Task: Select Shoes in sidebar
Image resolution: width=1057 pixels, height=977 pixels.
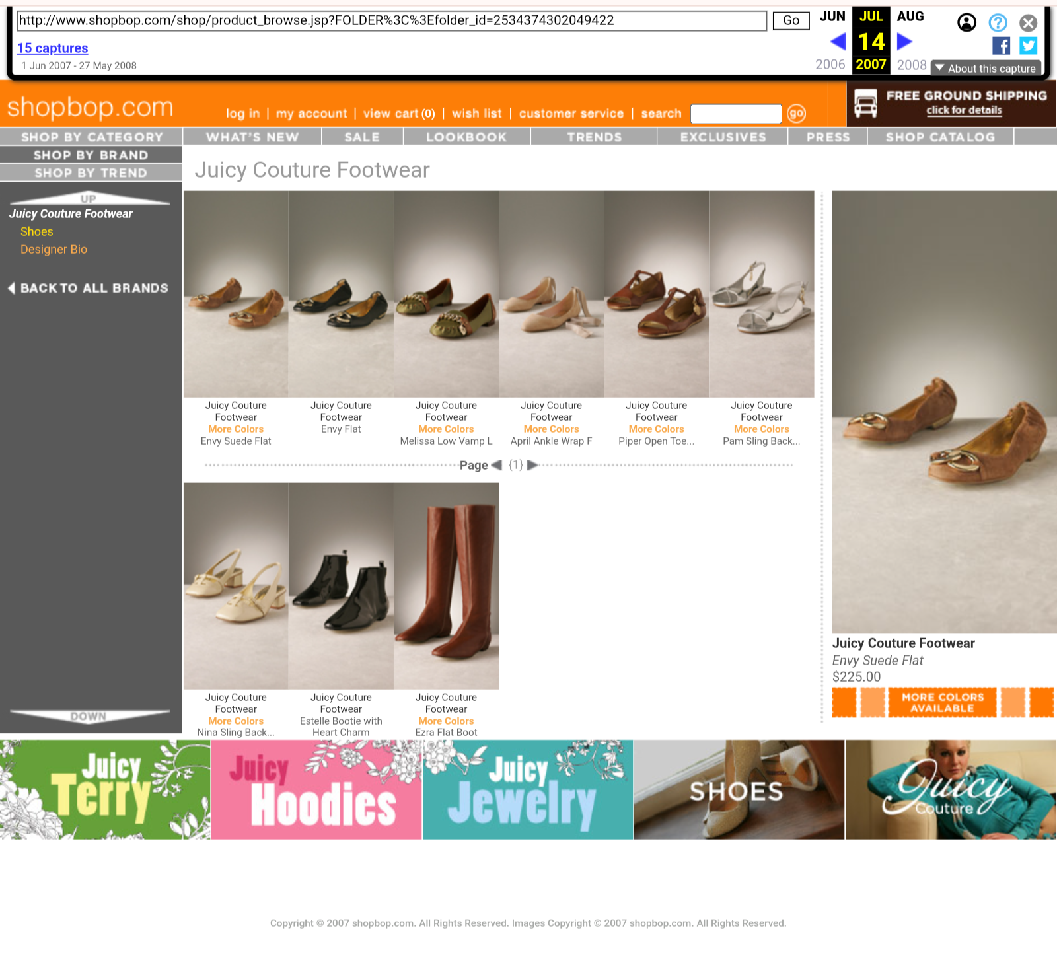Action: tap(36, 232)
